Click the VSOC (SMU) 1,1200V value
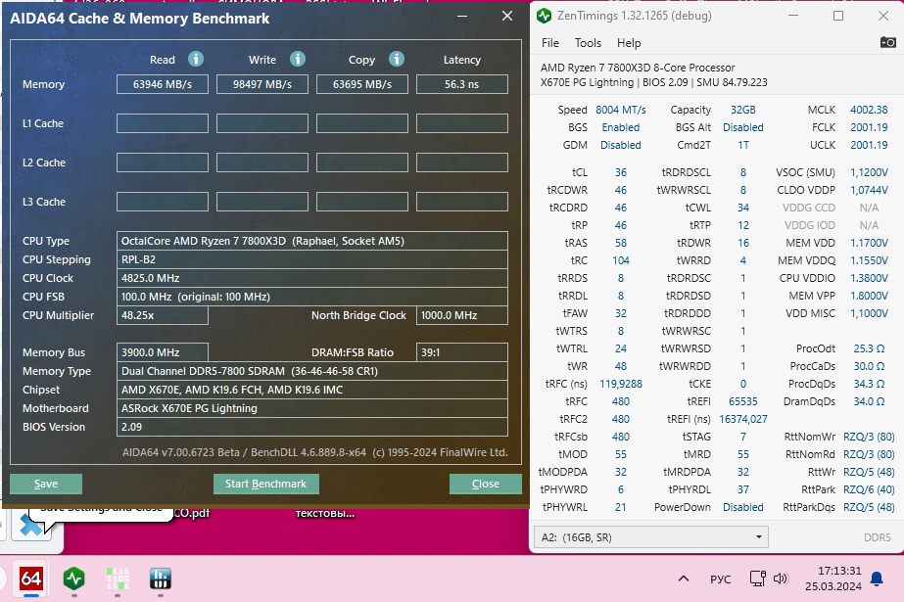Screen dimensions: 904x602 (869, 172)
